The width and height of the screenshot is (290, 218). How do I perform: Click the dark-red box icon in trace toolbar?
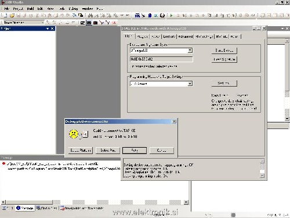click(95, 23)
